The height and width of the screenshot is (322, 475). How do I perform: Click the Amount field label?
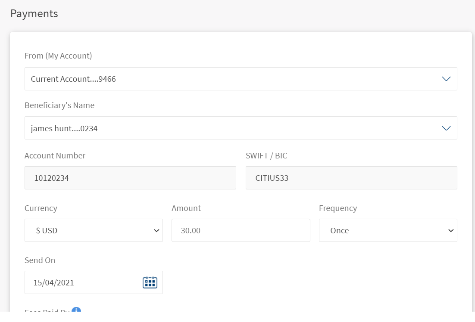coord(186,208)
